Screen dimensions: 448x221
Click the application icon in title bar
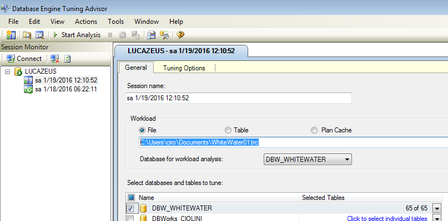6,8
